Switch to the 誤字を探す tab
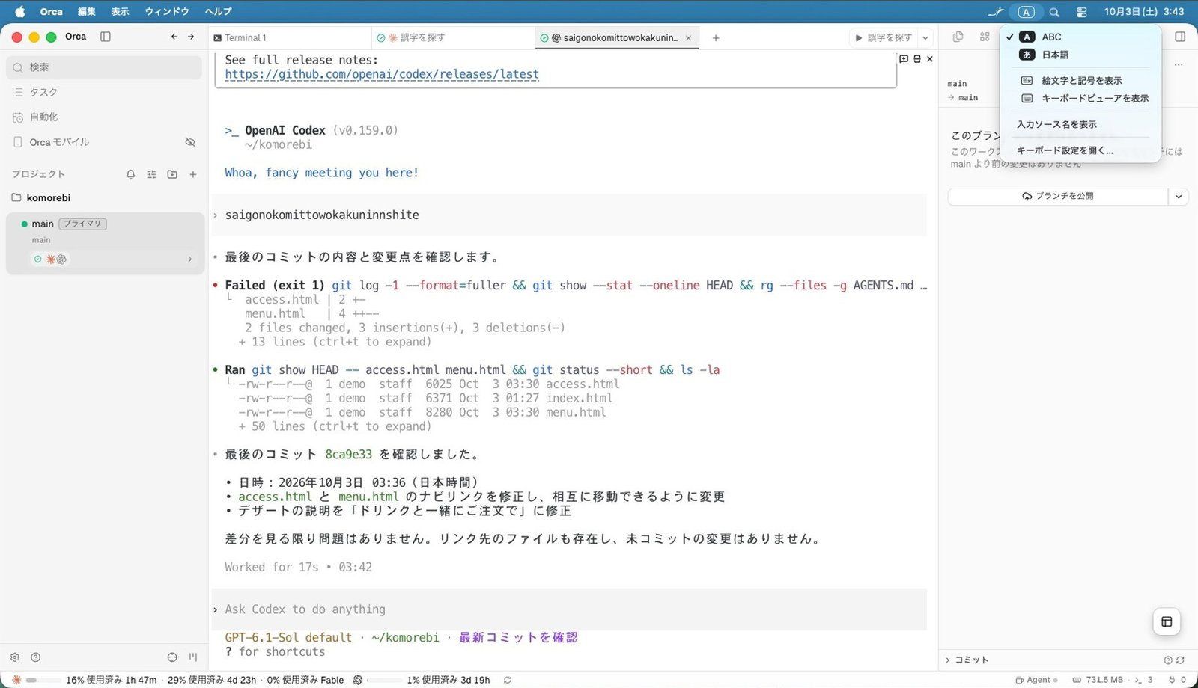 (x=453, y=38)
